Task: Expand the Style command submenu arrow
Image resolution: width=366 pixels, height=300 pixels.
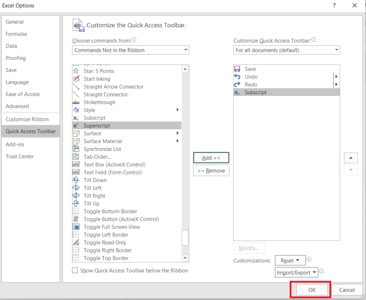Action: (178, 110)
